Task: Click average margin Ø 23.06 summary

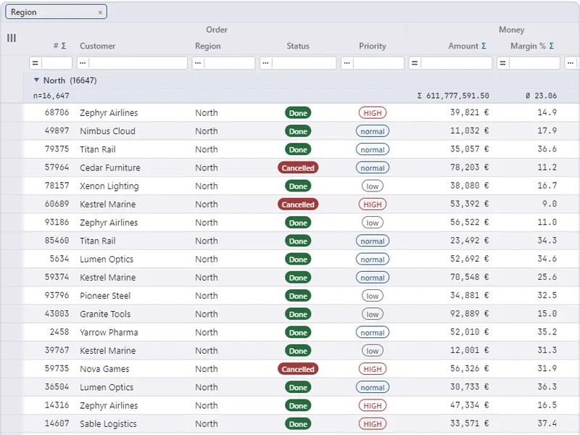Action: click(541, 96)
